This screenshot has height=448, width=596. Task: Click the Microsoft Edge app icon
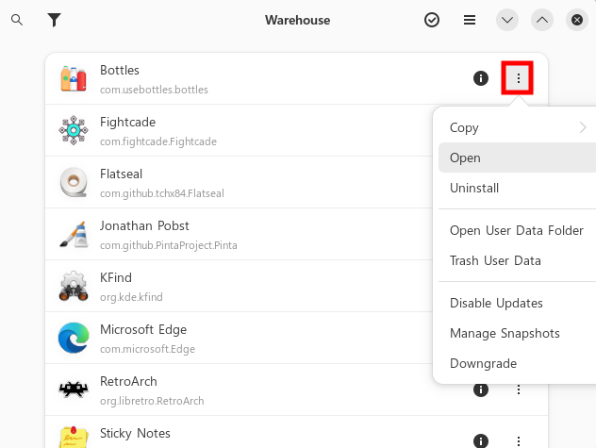pos(74,338)
